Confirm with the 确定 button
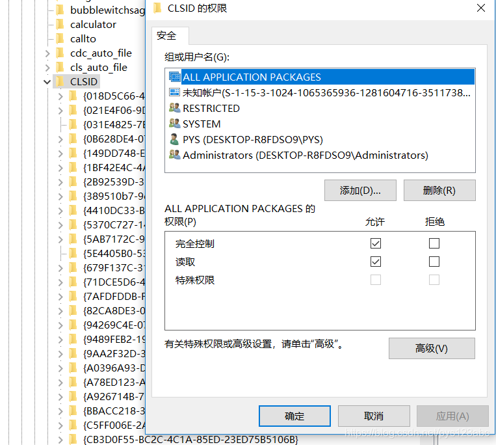The width and height of the screenshot is (496, 445). [294, 416]
